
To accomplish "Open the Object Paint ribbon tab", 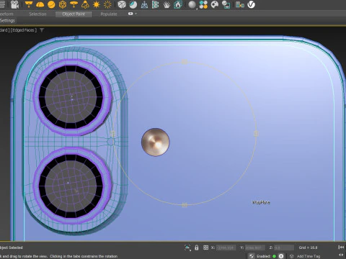I will (74, 14).
